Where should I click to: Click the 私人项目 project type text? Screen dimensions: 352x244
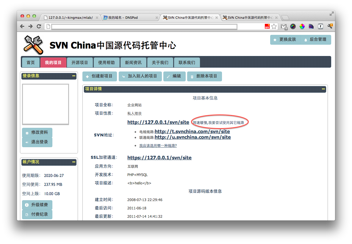134,114
